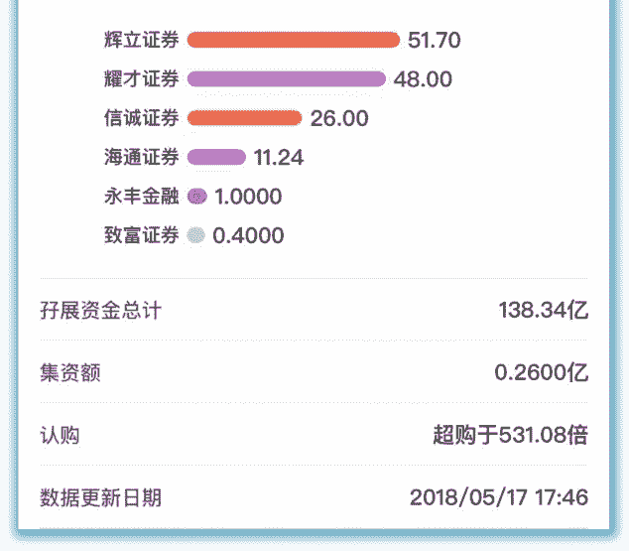Select the 永丰金融 label
Screen dimensions: 629x551
[141, 197]
